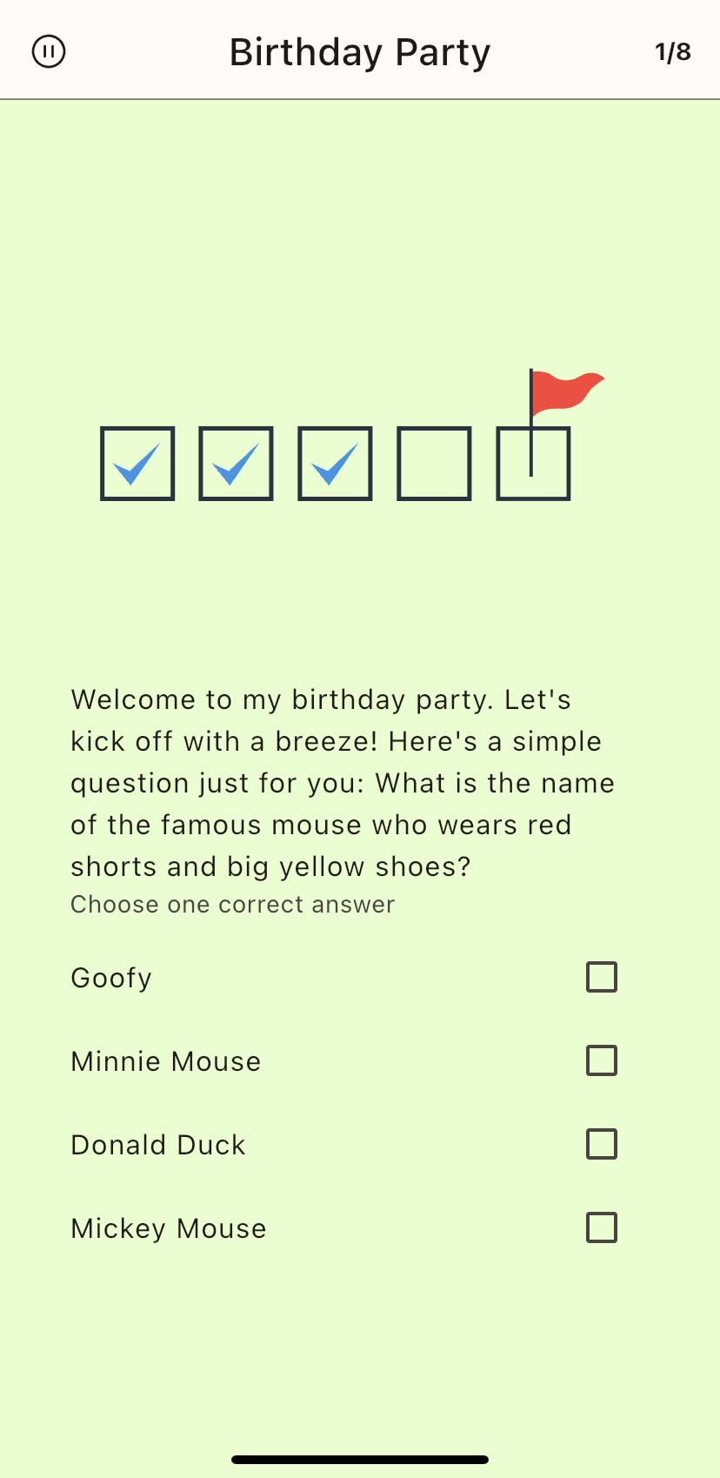Click the third checked box in the illustration
The height and width of the screenshot is (1478, 720).
point(336,464)
